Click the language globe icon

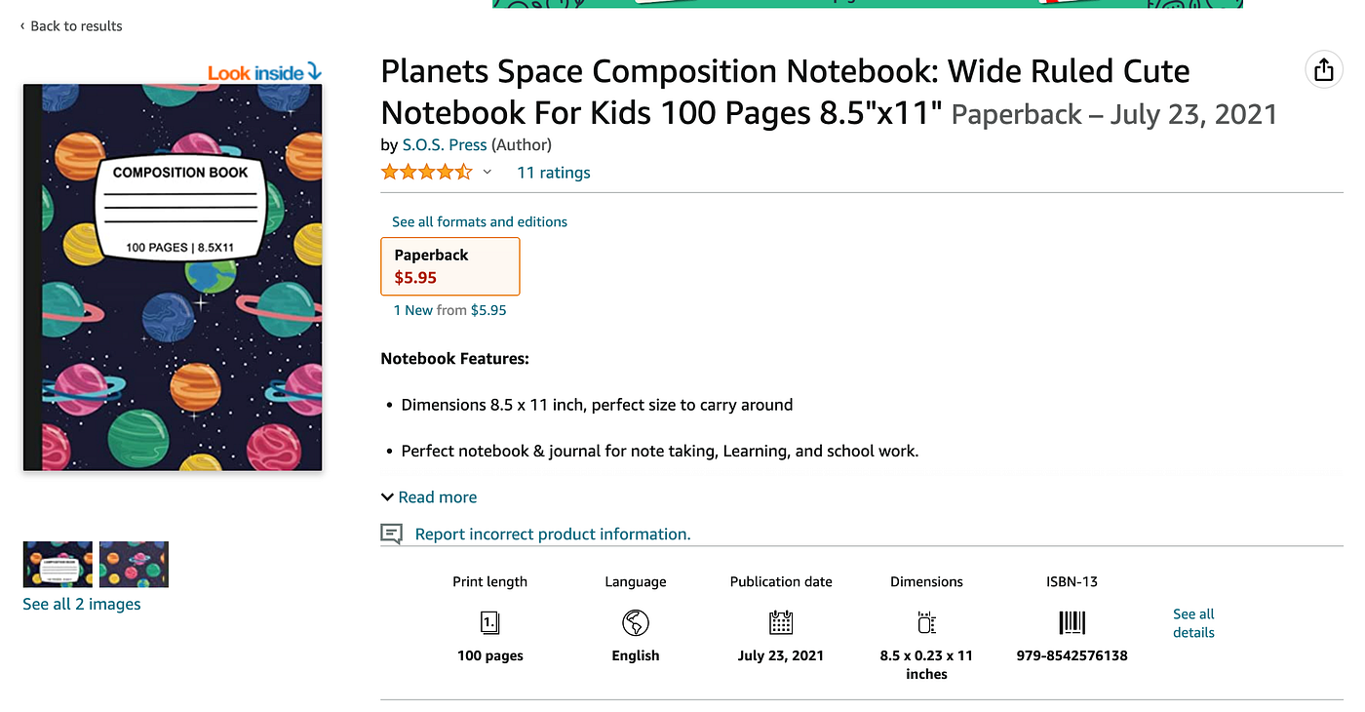pyautogui.click(x=636, y=622)
